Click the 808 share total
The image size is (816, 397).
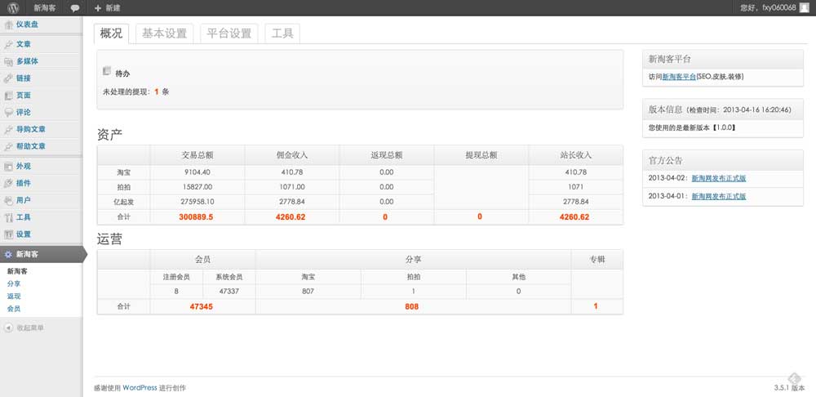coord(411,307)
